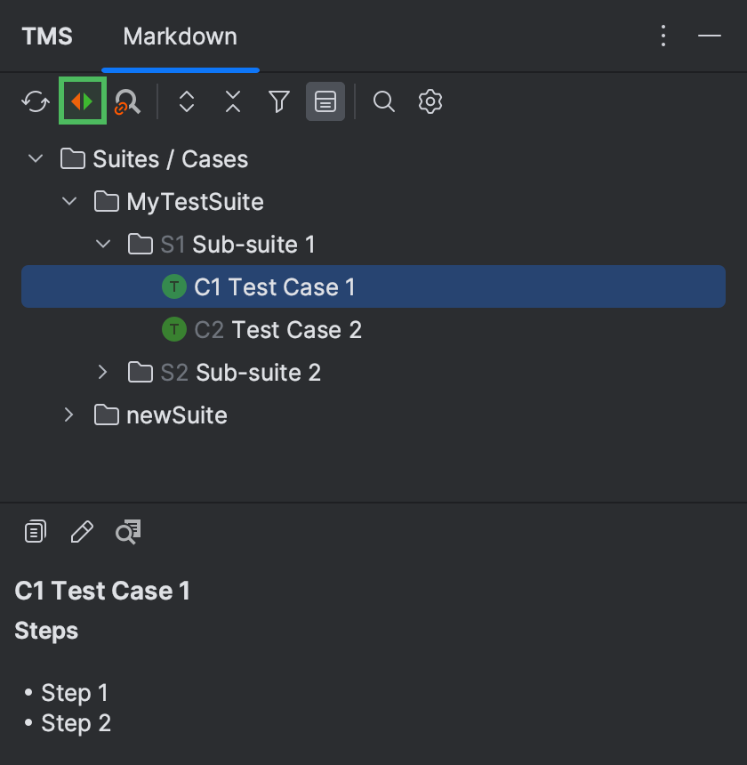The width and height of the screenshot is (747, 765).
Task: Toggle the search icon in toolbar
Action: [384, 101]
